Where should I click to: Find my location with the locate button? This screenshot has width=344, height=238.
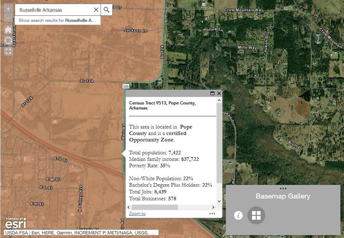[8, 40]
